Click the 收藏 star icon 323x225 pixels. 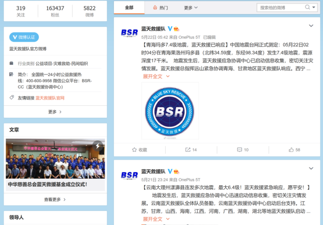pos(135,149)
